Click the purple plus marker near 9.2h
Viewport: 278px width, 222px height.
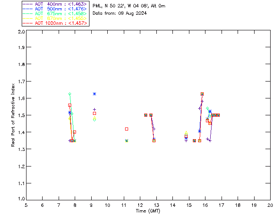95,109
